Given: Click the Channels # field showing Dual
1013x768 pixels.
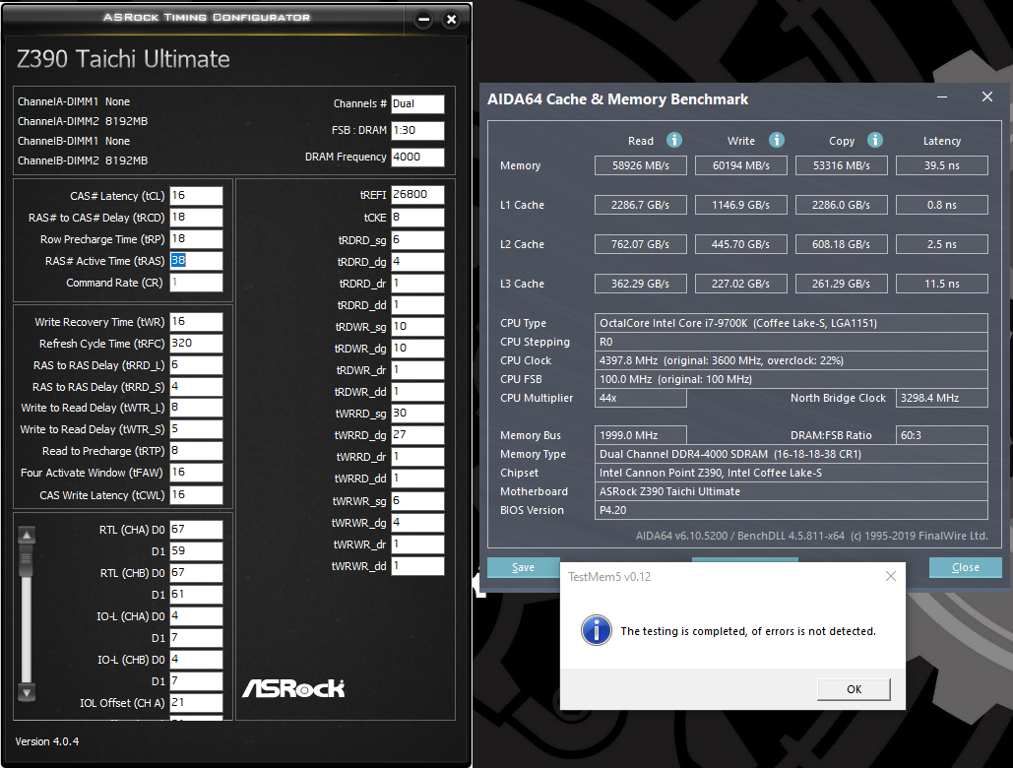Looking at the screenshot, I should coord(417,104).
